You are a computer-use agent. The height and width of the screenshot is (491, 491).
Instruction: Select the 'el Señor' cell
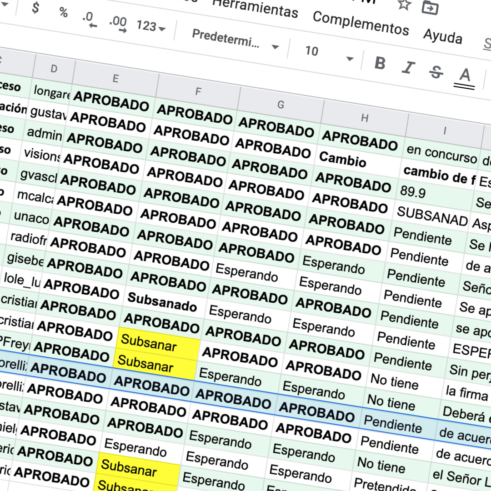[x=460, y=478]
